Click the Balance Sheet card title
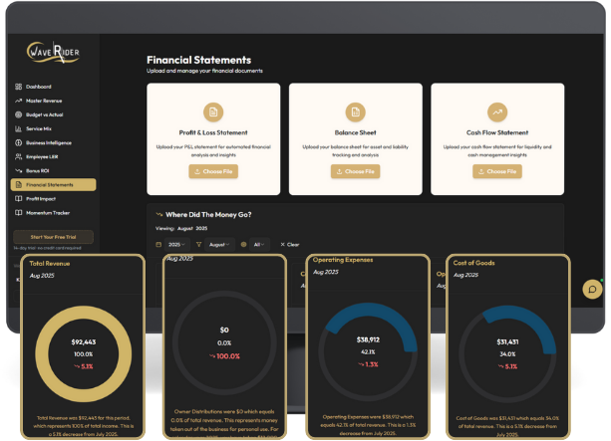611x441 pixels. click(x=356, y=132)
